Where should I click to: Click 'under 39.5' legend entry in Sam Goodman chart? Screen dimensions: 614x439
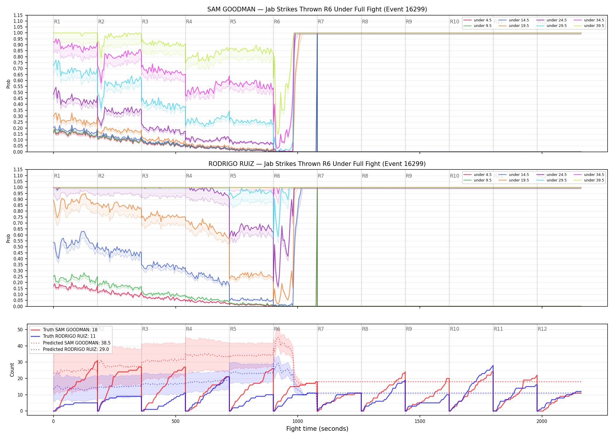tap(589, 26)
